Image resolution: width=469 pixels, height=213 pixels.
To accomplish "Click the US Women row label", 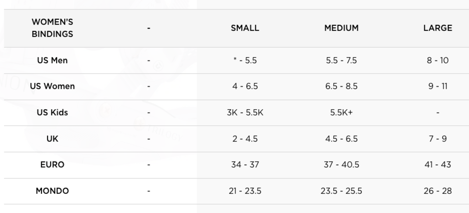I will click(52, 86).
